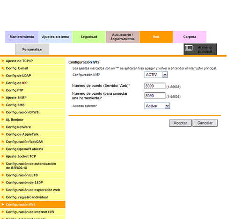Switch to Ajustes sistema tab
Screen dimensions: 242x219
[x=55, y=37]
